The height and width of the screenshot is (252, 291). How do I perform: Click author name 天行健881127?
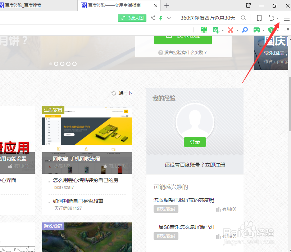click(68, 208)
